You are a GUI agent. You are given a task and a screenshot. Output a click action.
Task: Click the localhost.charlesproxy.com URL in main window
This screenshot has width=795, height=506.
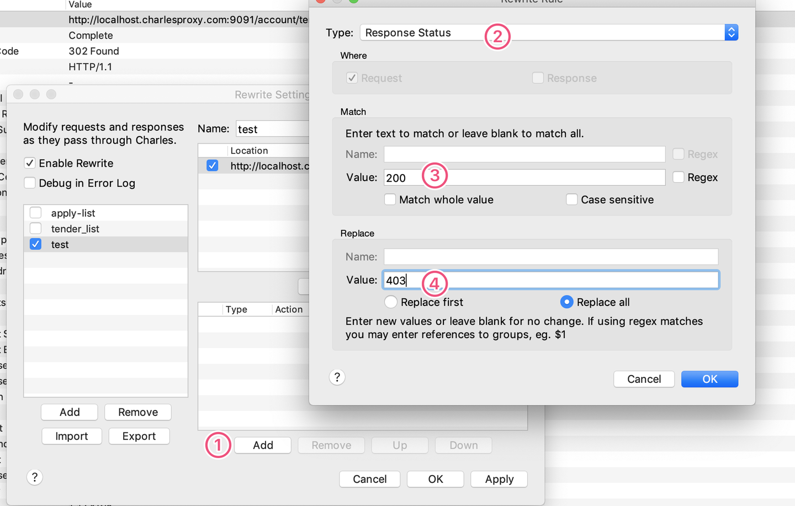tap(189, 20)
